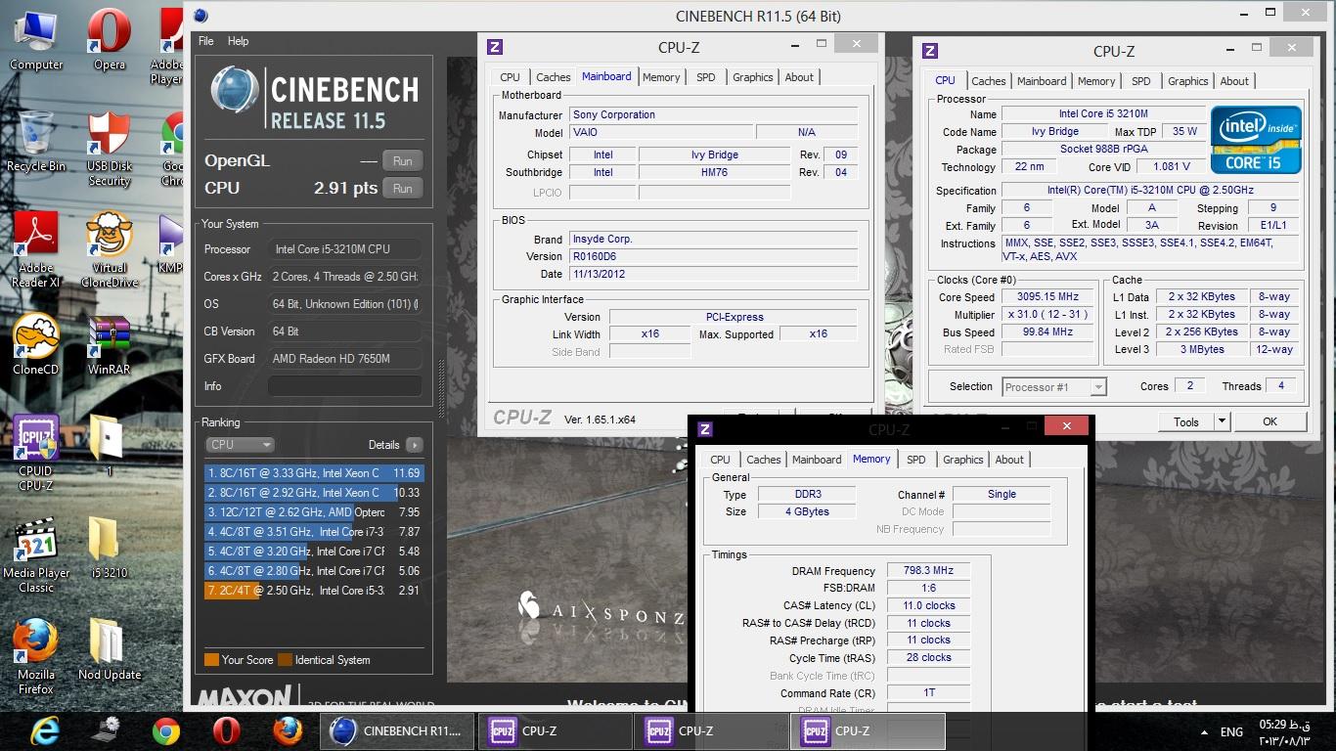This screenshot has height=751, width=1336.
Task: Open Mainboard tab in CPU window
Action: pos(1042,81)
